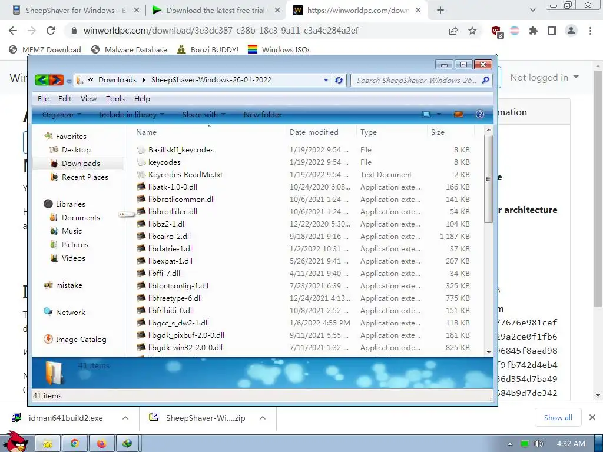The image size is (603, 452).
Task: Expand SheepShaver zip download options
Action: [x=263, y=418]
